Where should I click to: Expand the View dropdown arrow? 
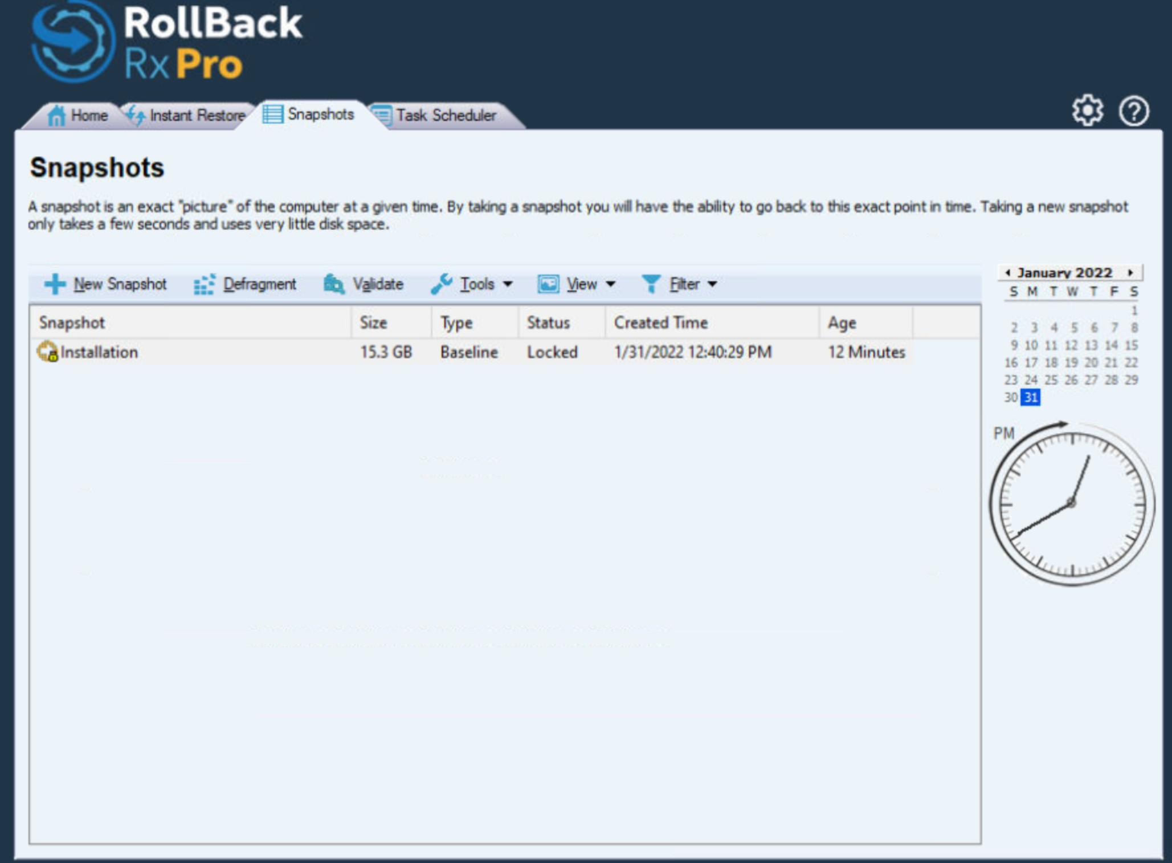pos(610,284)
